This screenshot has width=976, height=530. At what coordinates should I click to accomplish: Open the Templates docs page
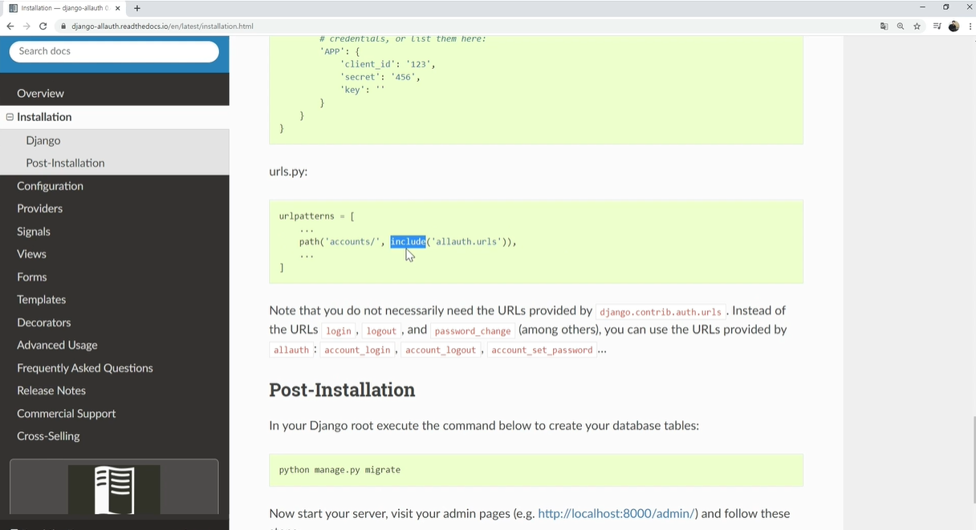tap(41, 299)
